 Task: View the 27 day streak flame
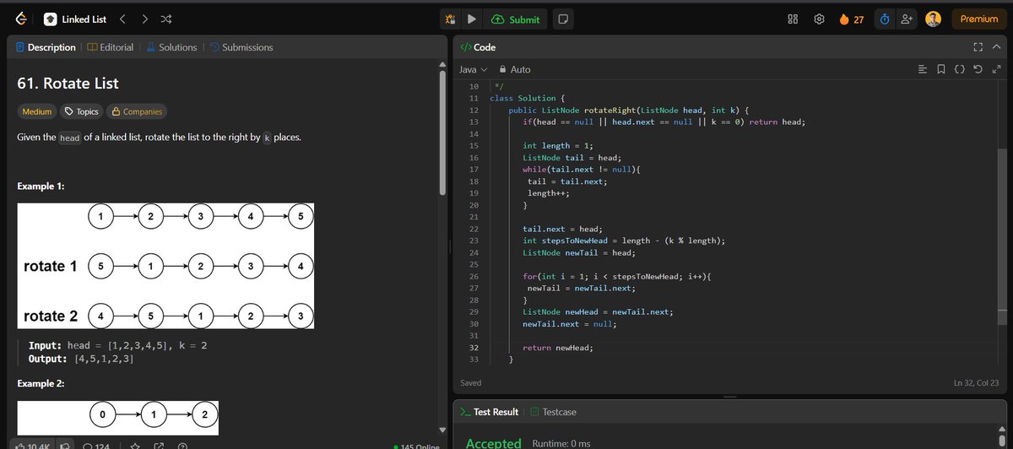pyautogui.click(x=851, y=19)
